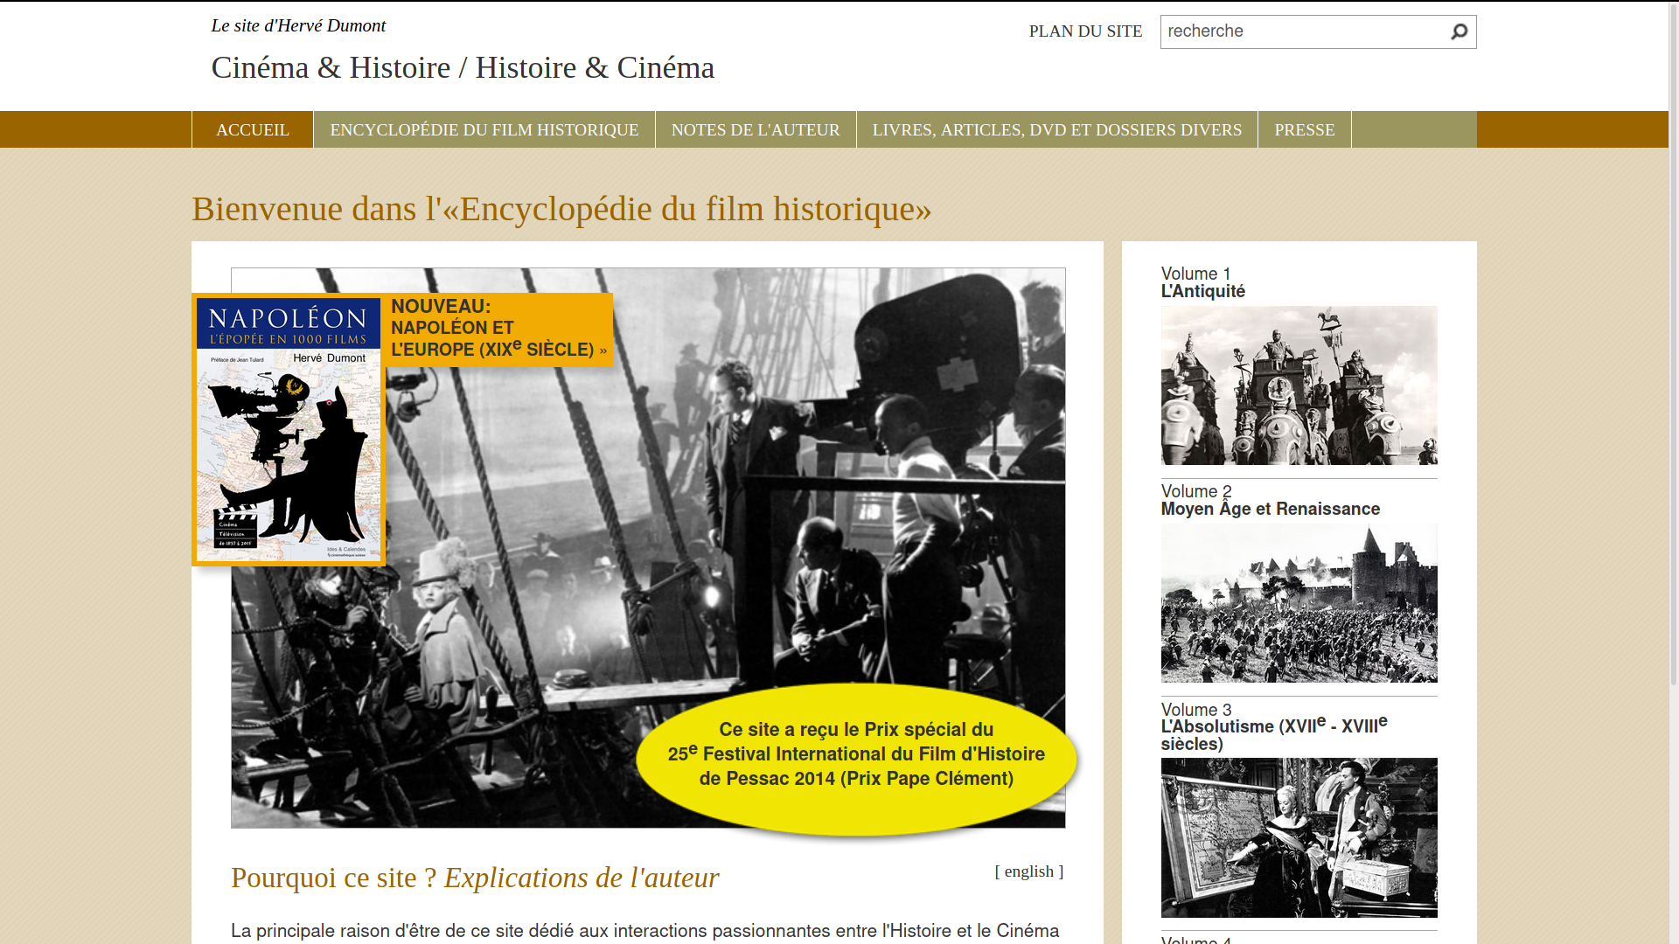The height and width of the screenshot is (944, 1679).
Task: Navigate to the Presse menu item
Action: (1304, 130)
